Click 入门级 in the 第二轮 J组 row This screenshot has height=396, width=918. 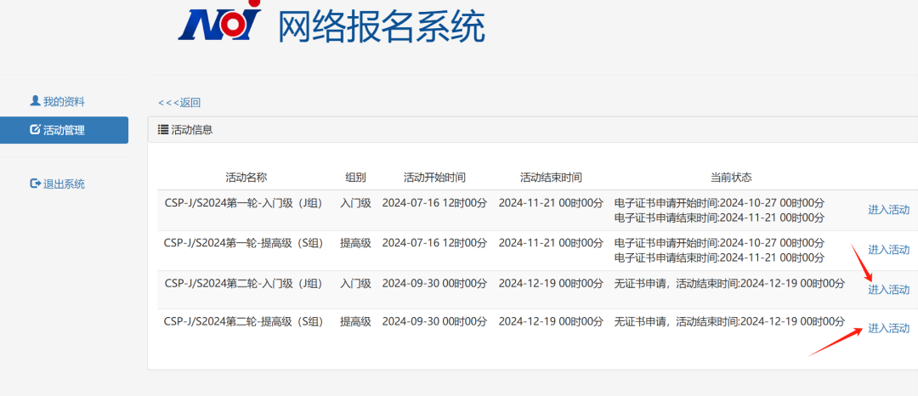click(x=355, y=284)
